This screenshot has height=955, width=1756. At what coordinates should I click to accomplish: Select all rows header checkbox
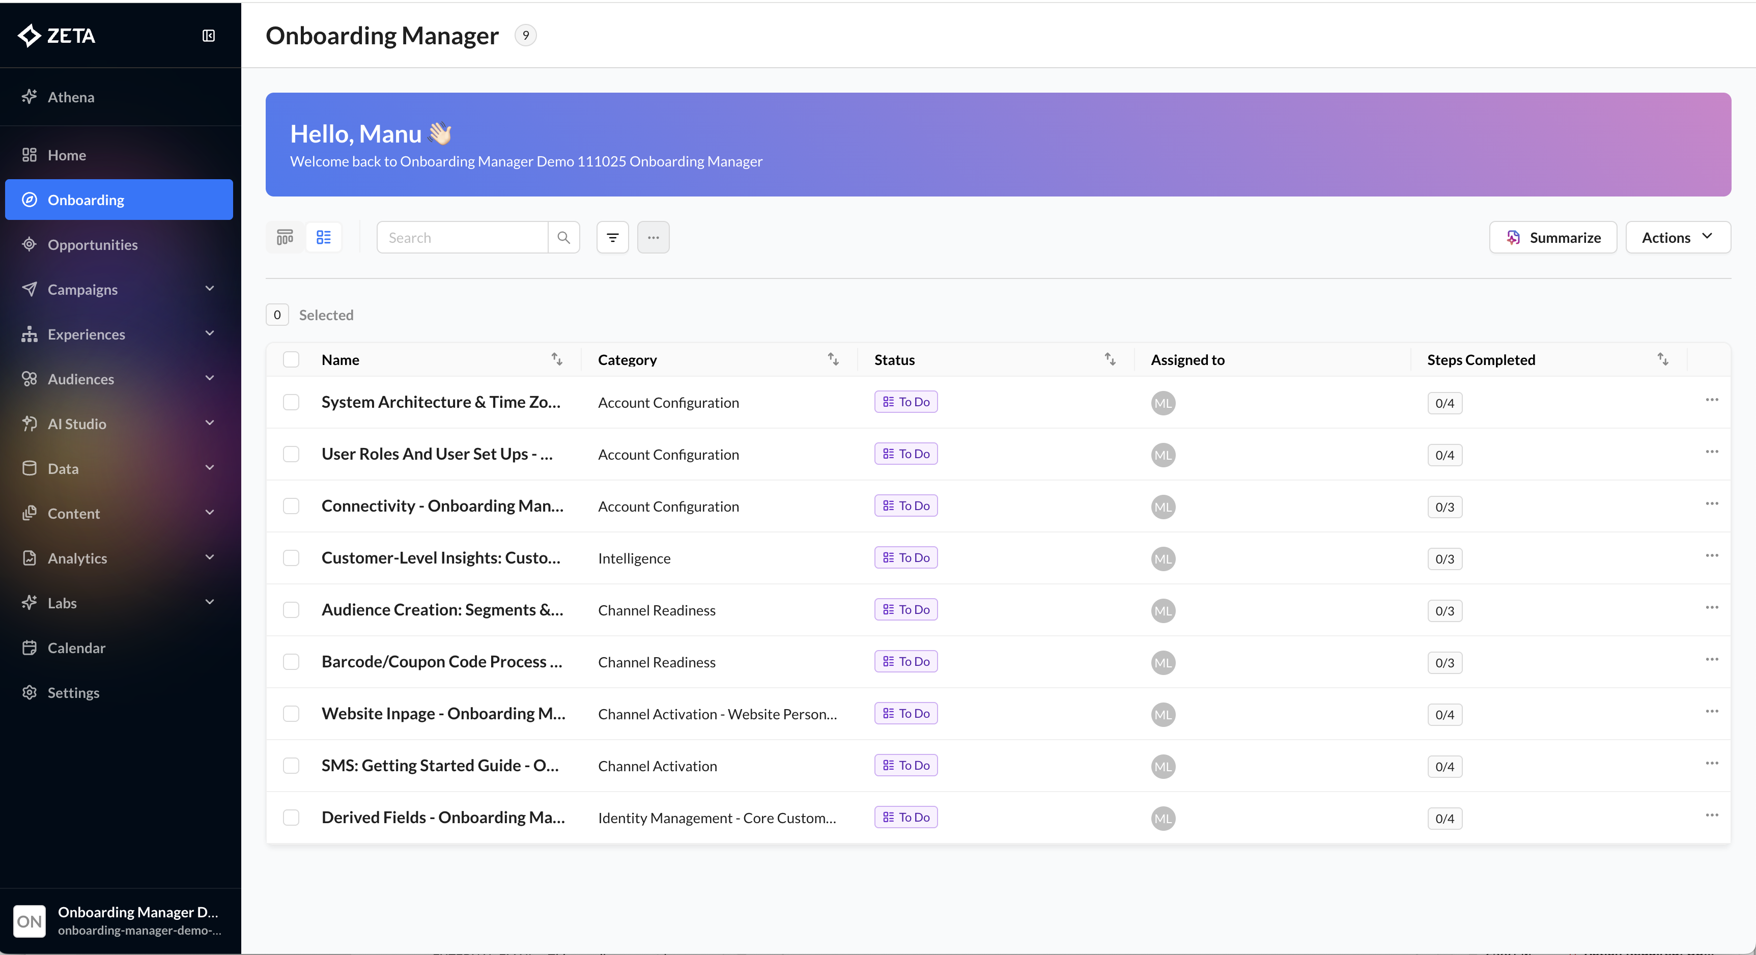291,359
